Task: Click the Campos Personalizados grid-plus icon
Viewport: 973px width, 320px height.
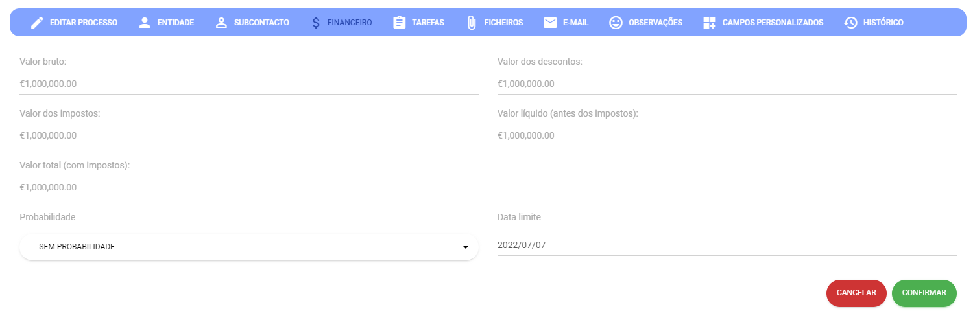Action: click(x=710, y=23)
